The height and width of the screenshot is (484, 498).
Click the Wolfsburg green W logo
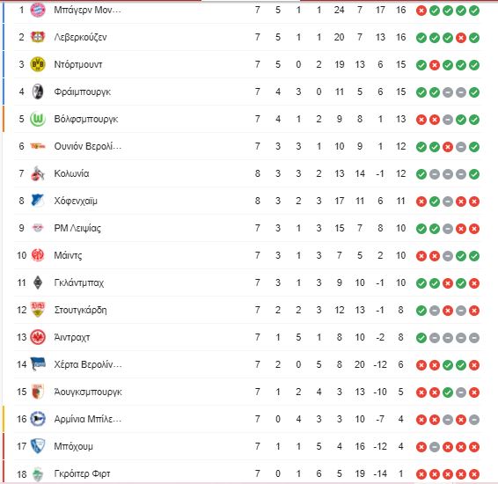click(38, 119)
